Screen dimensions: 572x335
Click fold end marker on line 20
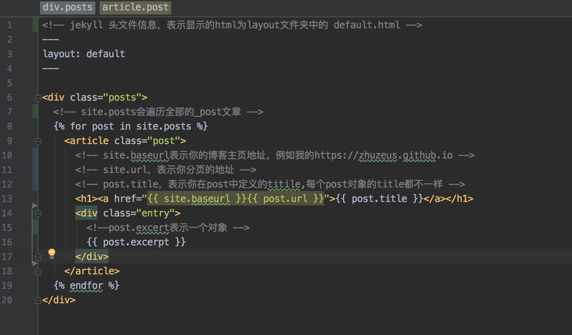(x=38, y=300)
